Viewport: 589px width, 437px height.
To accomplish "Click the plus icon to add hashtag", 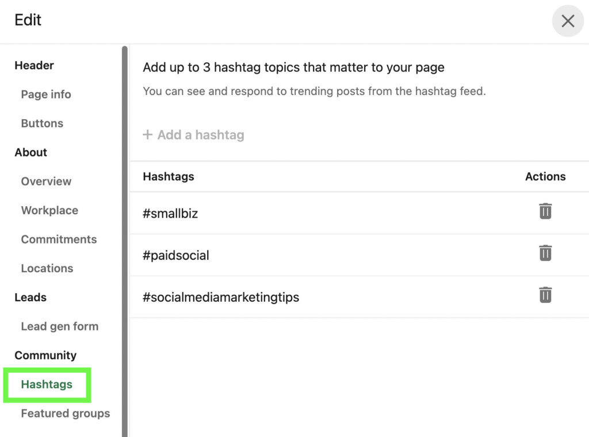I will 148,135.
